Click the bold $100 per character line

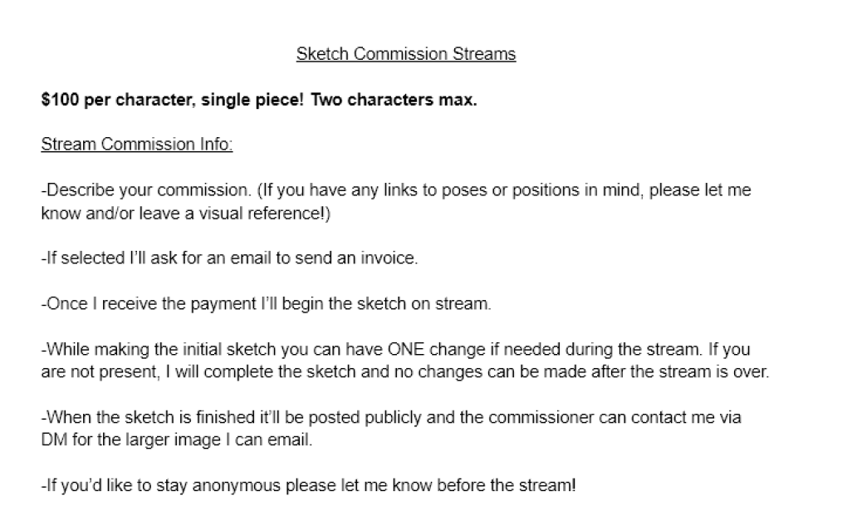(259, 100)
